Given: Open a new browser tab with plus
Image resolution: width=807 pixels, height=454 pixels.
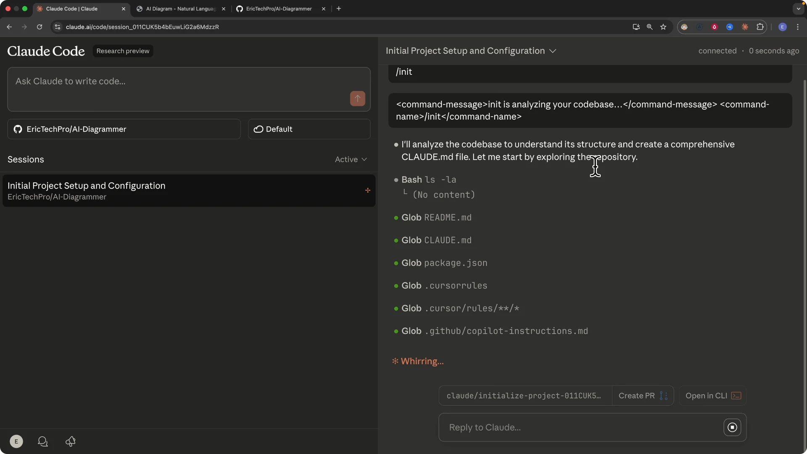Looking at the screenshot, I should pyautogui.click(x=339, y=8).
